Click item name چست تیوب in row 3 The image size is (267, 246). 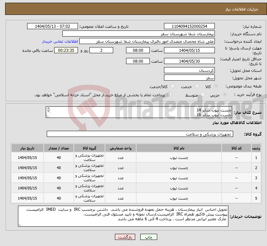(x=179, y=178)
